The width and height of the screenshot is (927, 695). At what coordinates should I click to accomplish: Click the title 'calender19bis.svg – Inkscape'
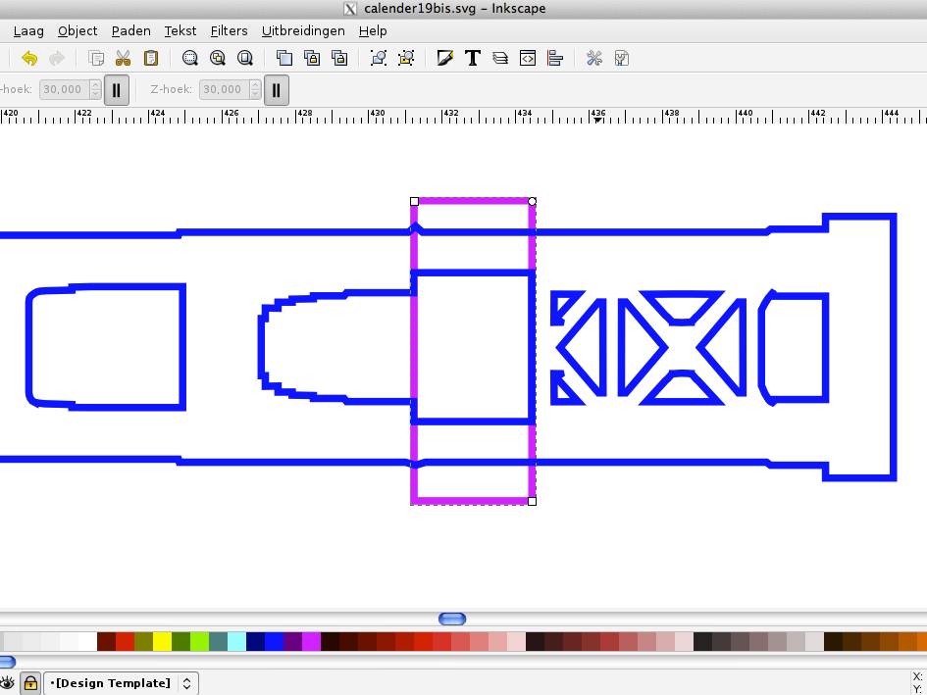coord(454,8)
